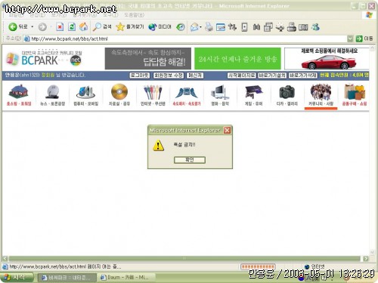The width and height of the screenshot is (378, 283).
Task: Open the Favorites menu
Action: (x=85, y=15)
